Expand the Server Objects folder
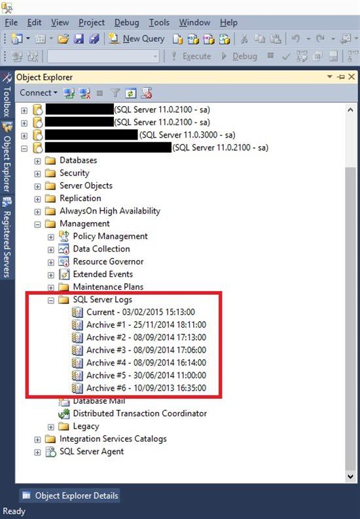 tap(37, 186)
